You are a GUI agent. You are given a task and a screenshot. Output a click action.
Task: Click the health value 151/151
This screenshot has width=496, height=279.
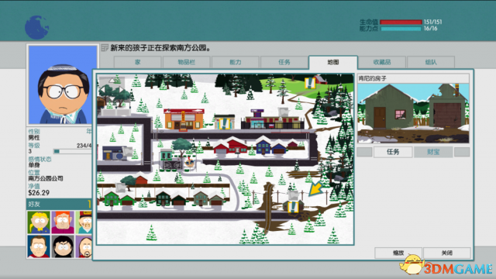[x=432, y=22]
